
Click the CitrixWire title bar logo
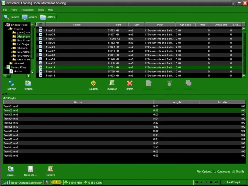(3, 3)
